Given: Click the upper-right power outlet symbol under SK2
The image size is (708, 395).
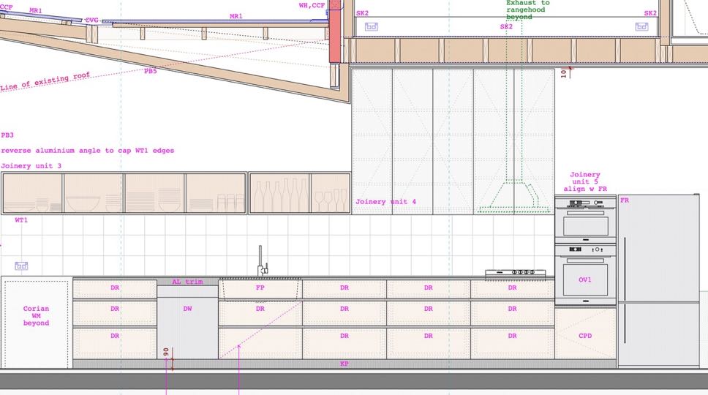Looking at the screenshot, I should (x=641, y=27).
